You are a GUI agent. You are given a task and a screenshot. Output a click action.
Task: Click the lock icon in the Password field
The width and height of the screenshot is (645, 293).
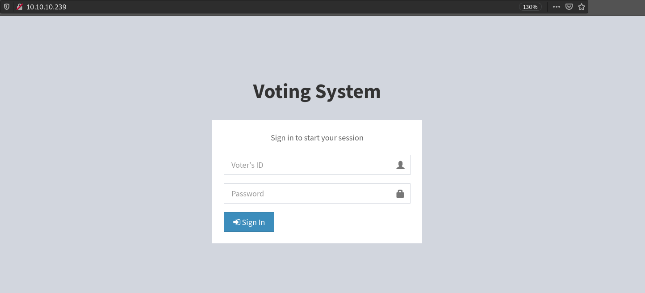click(x=400, y=194)
